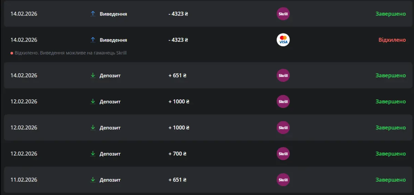The image size is (414, 195).
Task: Click blue withdrawal arrow in the rejected row
Action: tap(93, 40)
